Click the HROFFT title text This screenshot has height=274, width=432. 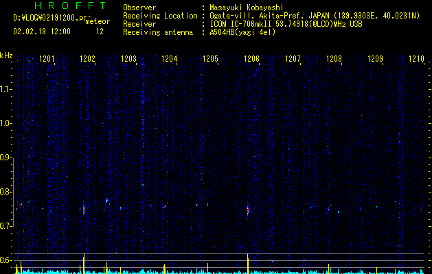point(71,5)
